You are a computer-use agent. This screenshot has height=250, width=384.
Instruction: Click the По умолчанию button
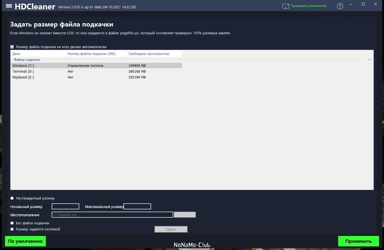[25, 241]
